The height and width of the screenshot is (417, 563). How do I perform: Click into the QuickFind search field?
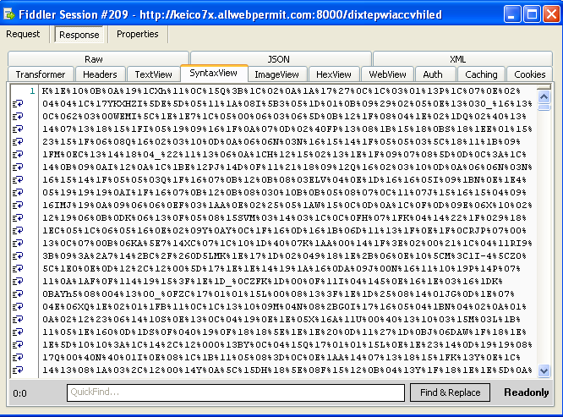237,392
